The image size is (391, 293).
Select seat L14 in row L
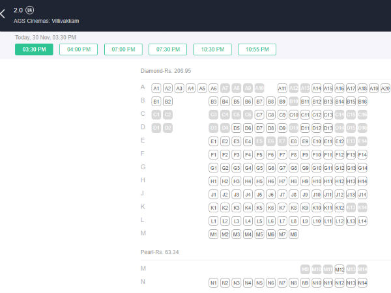[x=362, y=221]
